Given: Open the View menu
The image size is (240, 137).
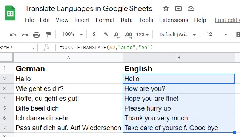Looking at the screenshot, I should [x=62, y=20].
